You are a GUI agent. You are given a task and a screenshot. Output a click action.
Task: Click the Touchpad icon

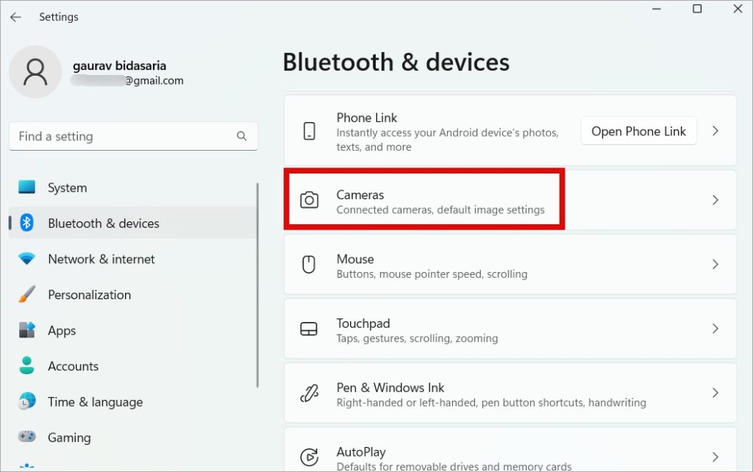[x=309, y=329]
